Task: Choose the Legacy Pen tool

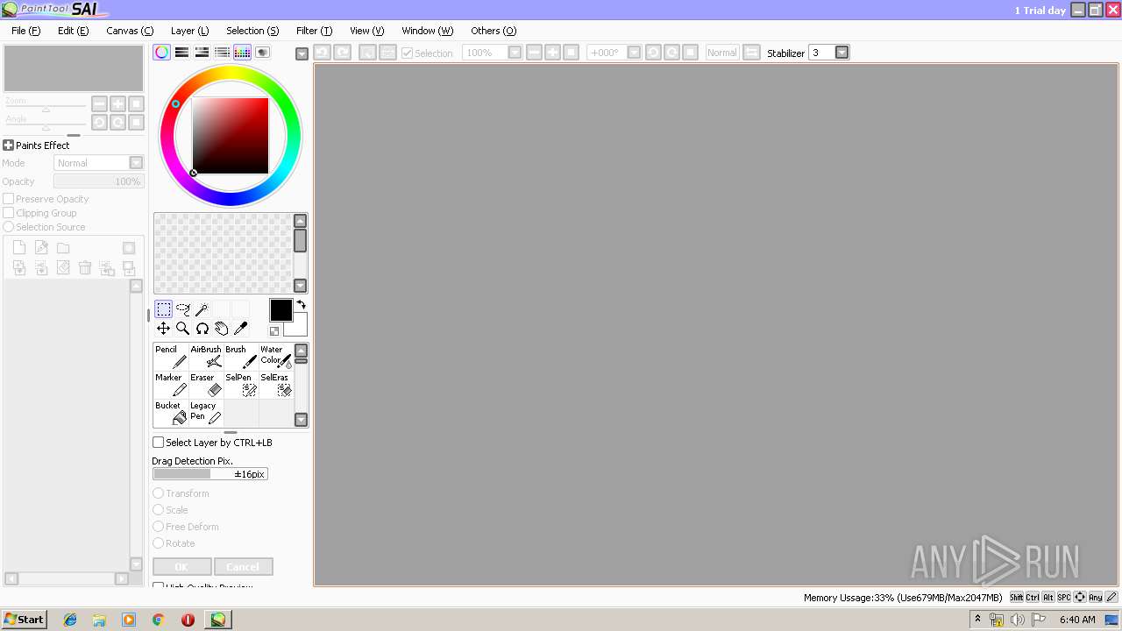Action: point(206,412)
